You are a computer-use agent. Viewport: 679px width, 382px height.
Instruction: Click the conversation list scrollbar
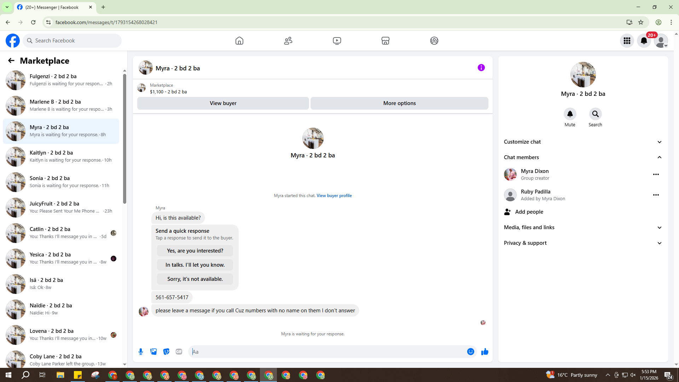point(124,138)
